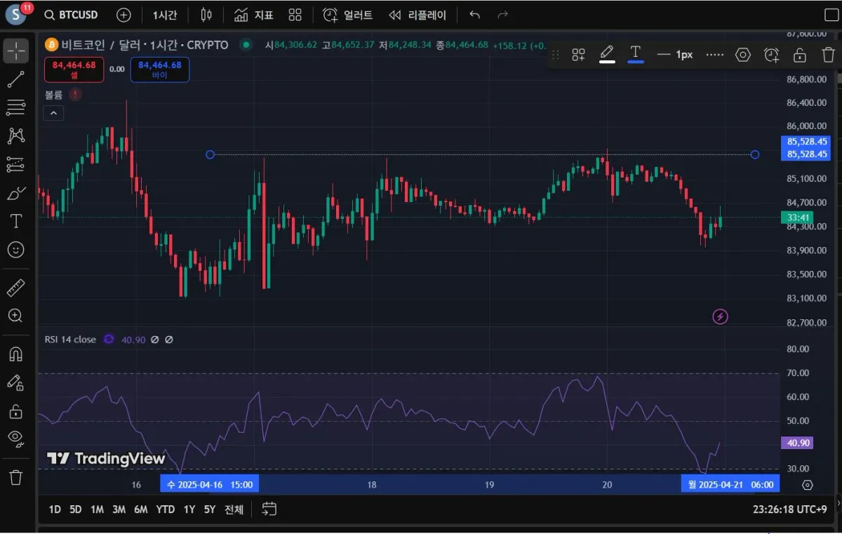Select the 1D time range
The height and width of the screenshot is (534, 842).
pyautogui.click(x=55, y=509)
